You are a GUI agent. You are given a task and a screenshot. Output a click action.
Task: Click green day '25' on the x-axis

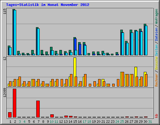(x=122, y=122)
